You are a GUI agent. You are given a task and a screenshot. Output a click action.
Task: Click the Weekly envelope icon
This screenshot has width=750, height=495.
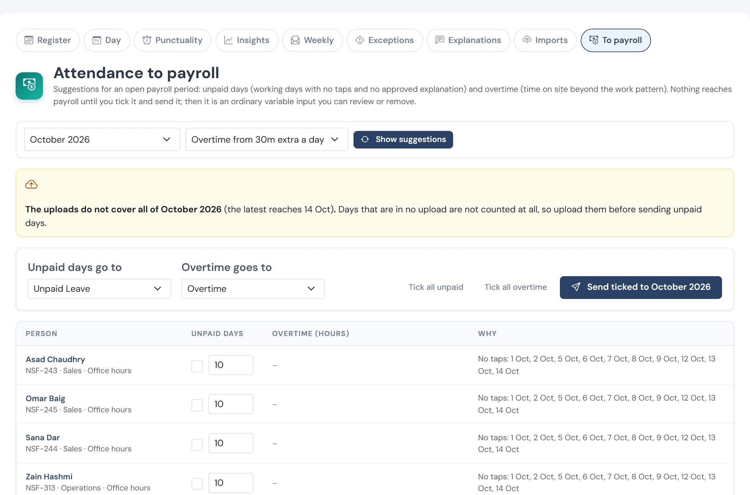295,40
